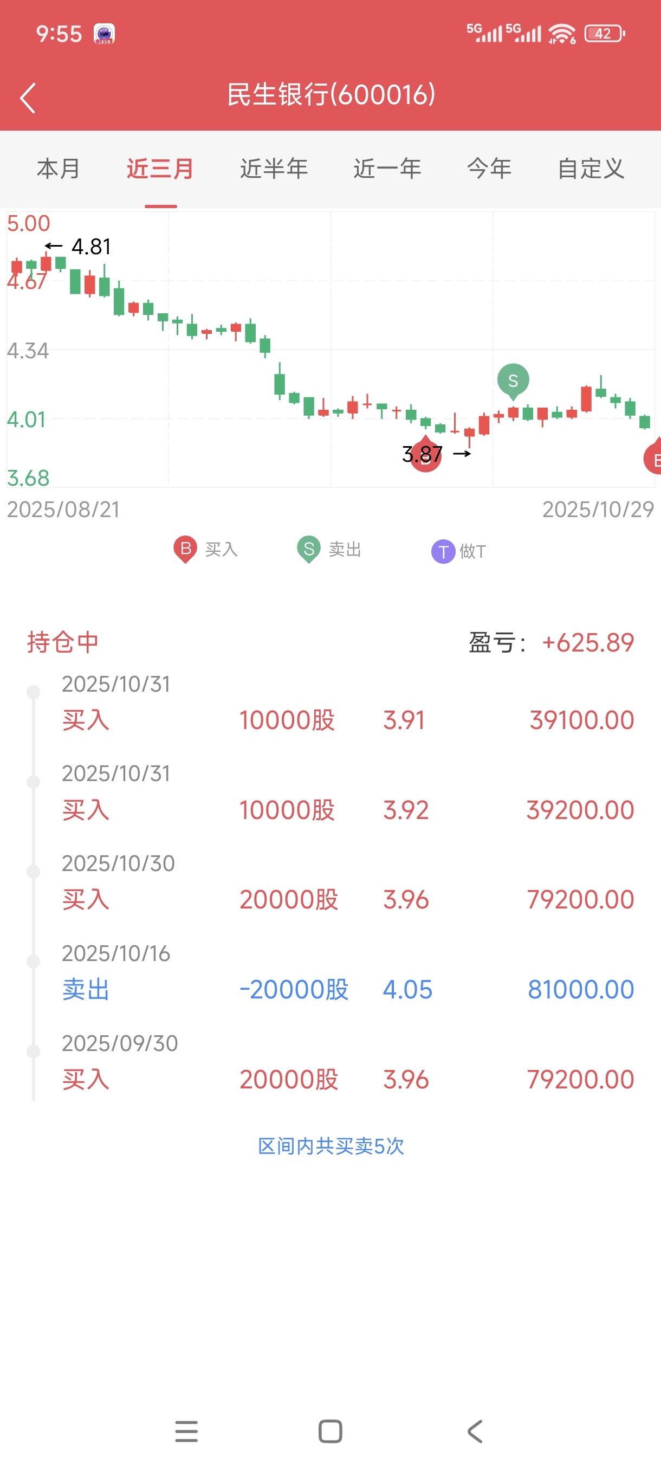Open the 买入 row priced 3.91
The width and height of the screenshot is (661, 1470).
click(x=331, y=705)
